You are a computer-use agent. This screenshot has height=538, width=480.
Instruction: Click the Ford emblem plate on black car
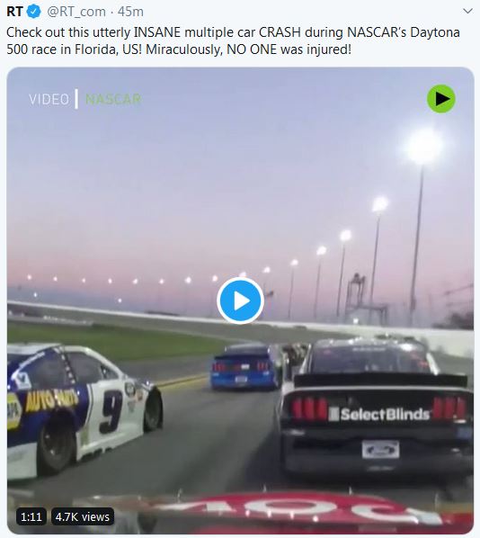(x=380, y=450)
